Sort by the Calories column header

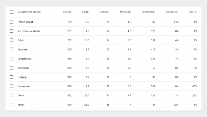coord(67,12)
